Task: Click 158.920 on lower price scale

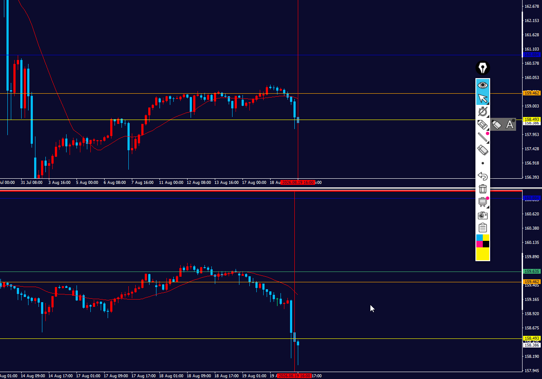Action: 531,314
